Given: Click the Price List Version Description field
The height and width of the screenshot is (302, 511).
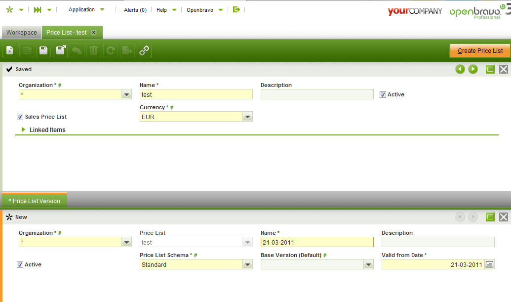Looking at the screenshot, I should pyautogui.click(x=438, y=242).
